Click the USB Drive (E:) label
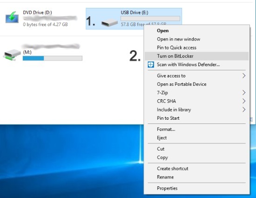Screen dimensions: 256x198 tap(135, 13)
